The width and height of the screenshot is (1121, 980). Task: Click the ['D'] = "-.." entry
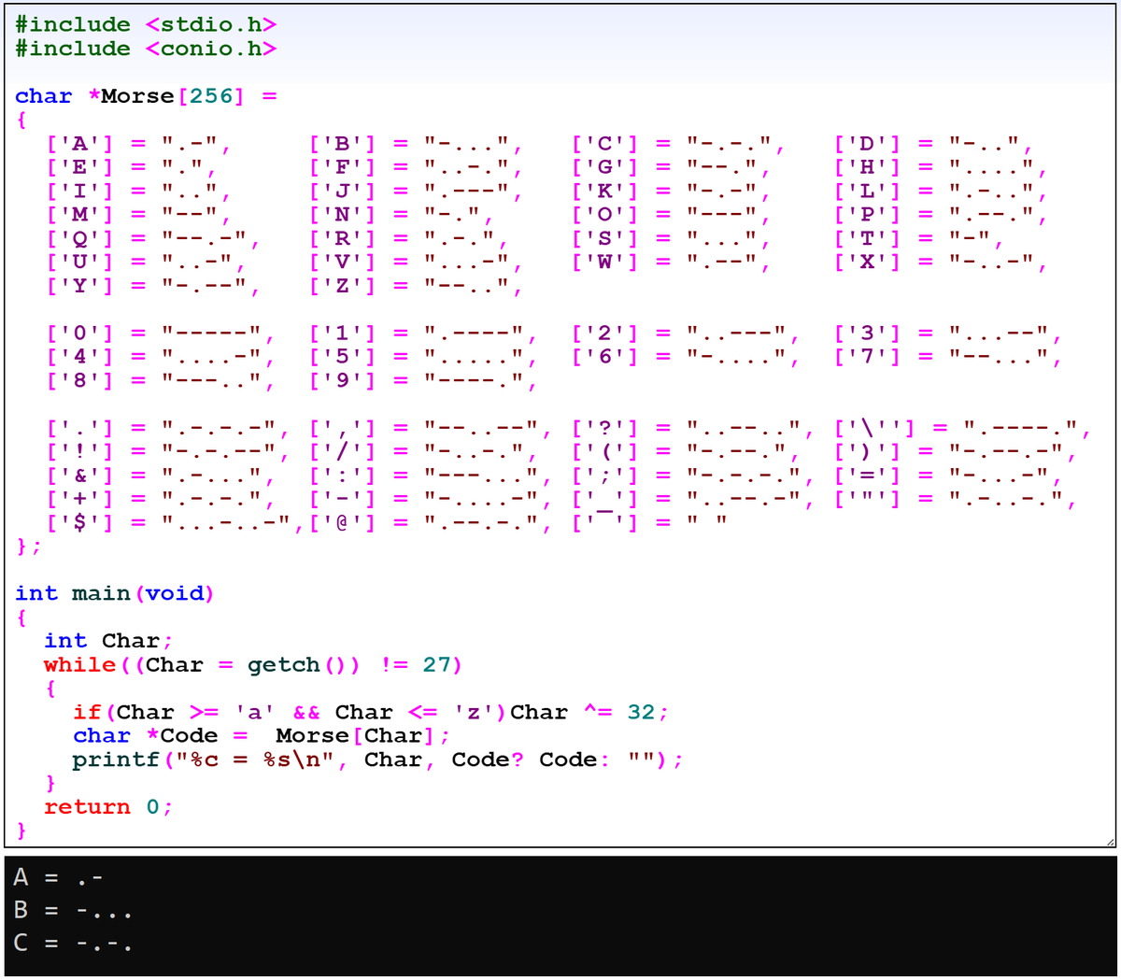pos(934,144)
